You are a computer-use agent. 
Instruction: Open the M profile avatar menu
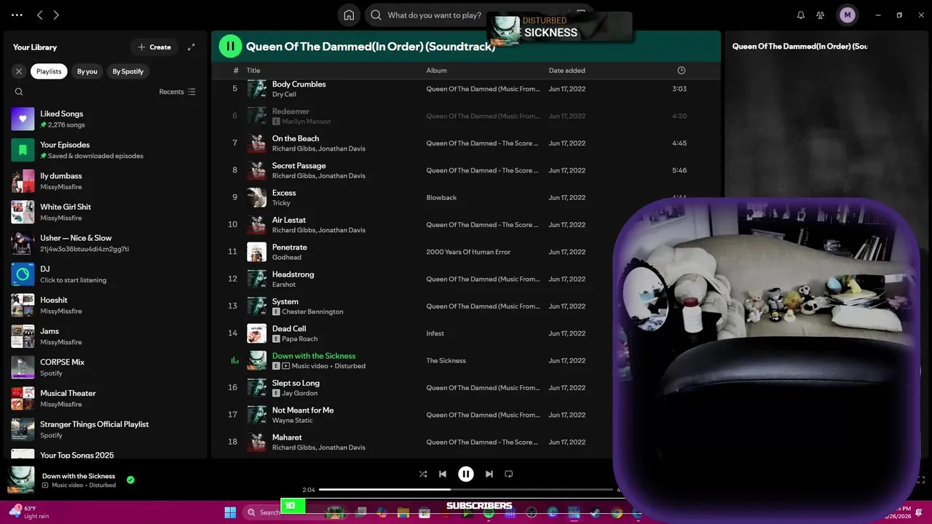click(847, 15)
